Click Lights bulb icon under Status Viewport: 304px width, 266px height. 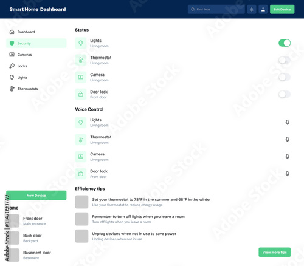click(x=81, y=43)
